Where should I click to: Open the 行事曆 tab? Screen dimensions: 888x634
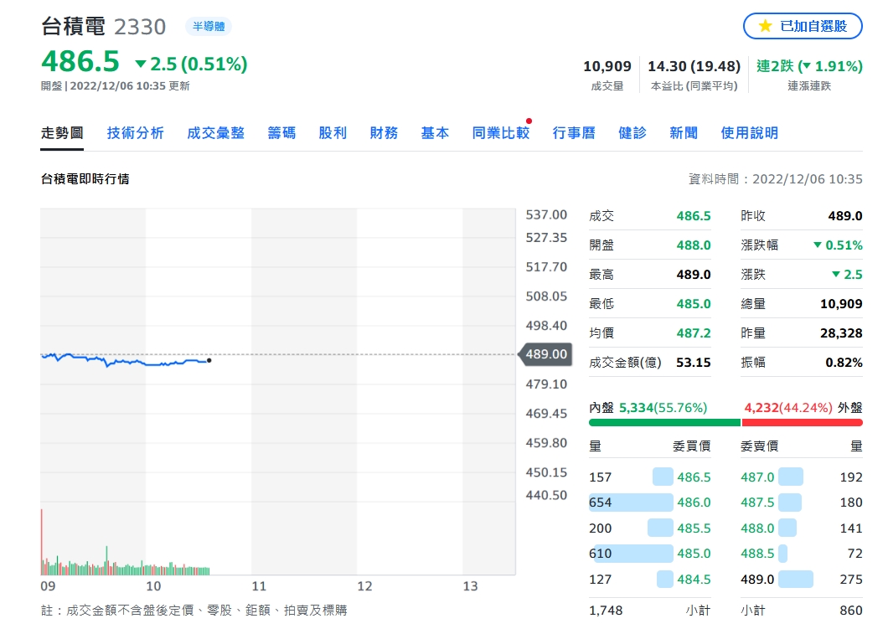point(574,133)
